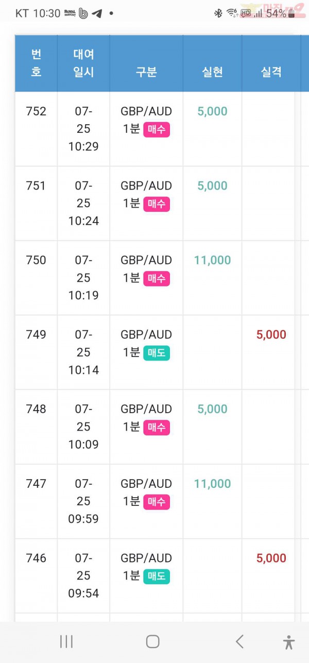Click the 11,000 amount in row 750
This screenshot has height=663, width=309.
tap(212, 260)
